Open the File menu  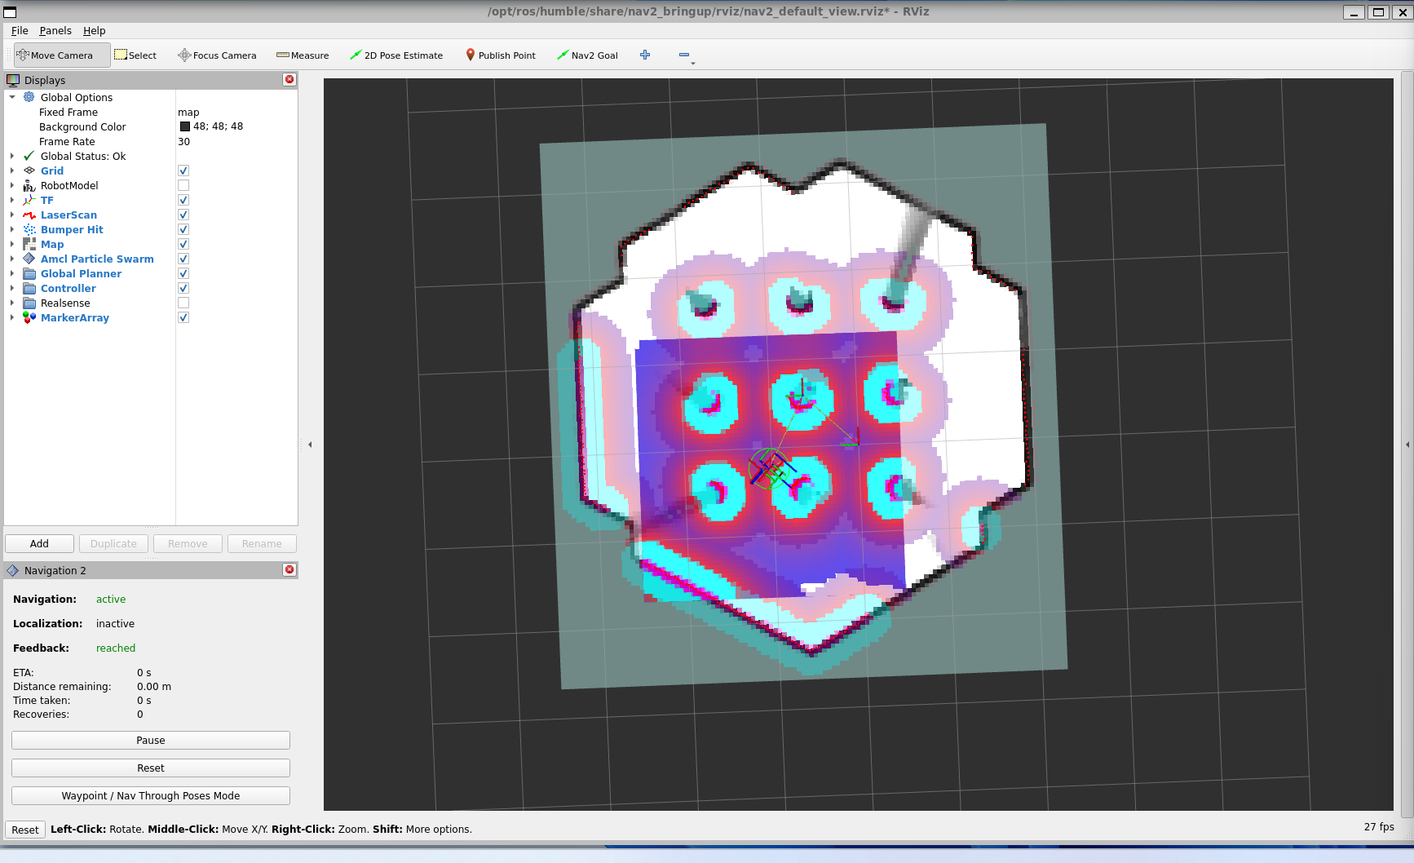(x=19, y=30)
